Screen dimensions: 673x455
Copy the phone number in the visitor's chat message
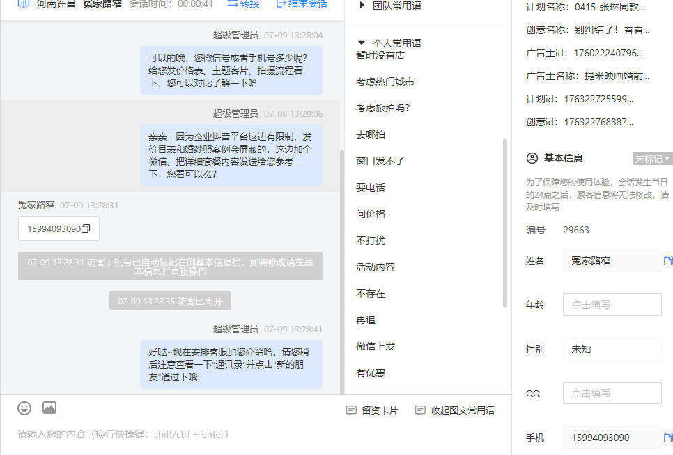click(x=86, y=229)
